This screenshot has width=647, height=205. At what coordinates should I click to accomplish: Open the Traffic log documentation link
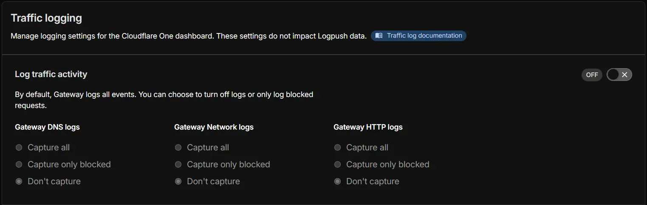[418, 36]
